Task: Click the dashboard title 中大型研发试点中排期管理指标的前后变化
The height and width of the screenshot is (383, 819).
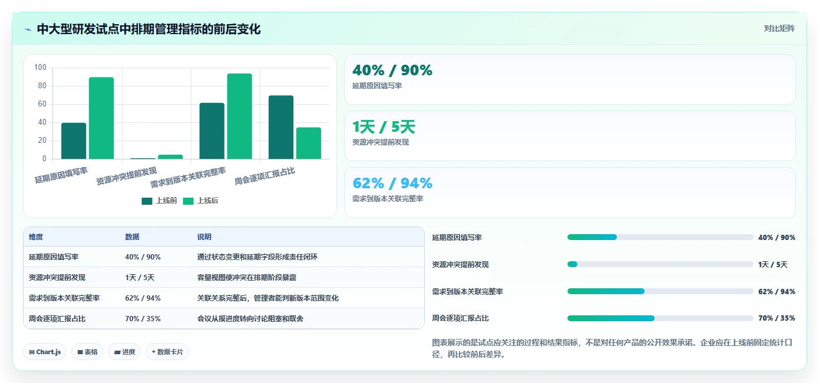Action: coord(148,29)
